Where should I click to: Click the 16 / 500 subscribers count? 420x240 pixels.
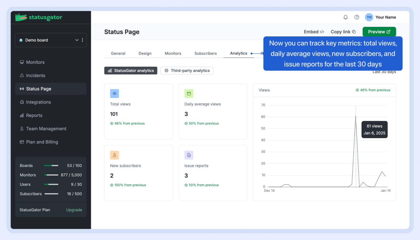74,194
